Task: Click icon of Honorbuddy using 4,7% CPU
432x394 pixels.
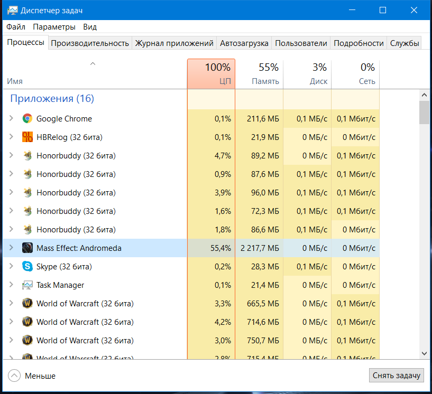Action: click(x=27, y=155)
